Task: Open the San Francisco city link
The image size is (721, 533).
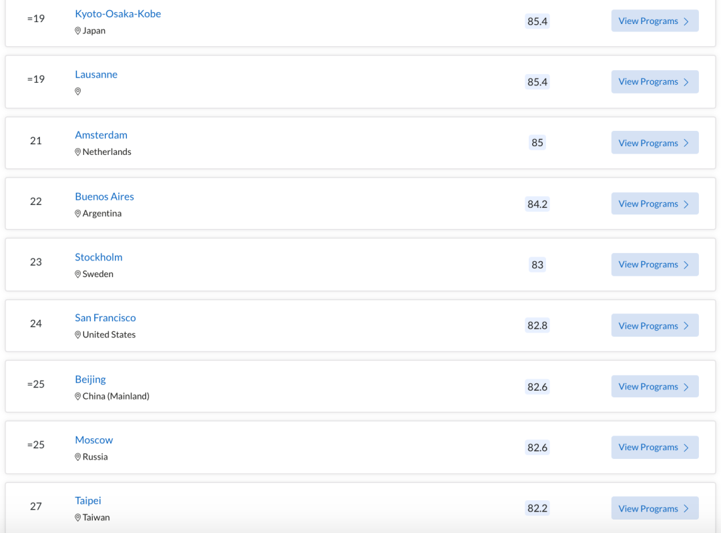Action: point(105,318)
